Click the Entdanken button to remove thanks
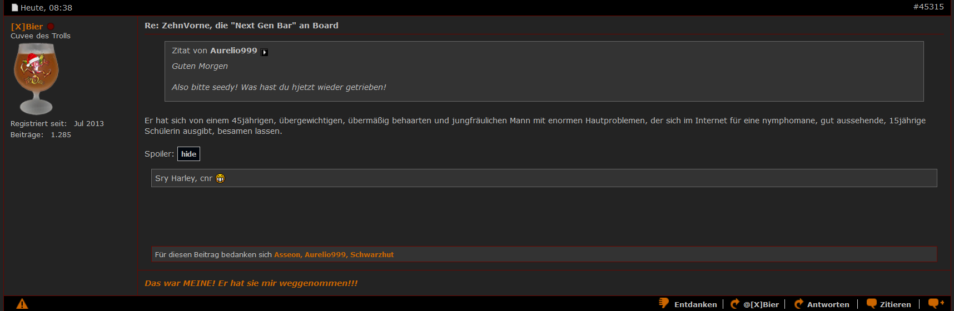This screenshot has width=954, height=311. pyautogui.click(x=695, y=304)
